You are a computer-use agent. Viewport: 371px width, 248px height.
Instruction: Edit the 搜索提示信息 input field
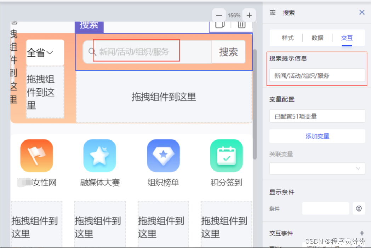click(317, 75)
